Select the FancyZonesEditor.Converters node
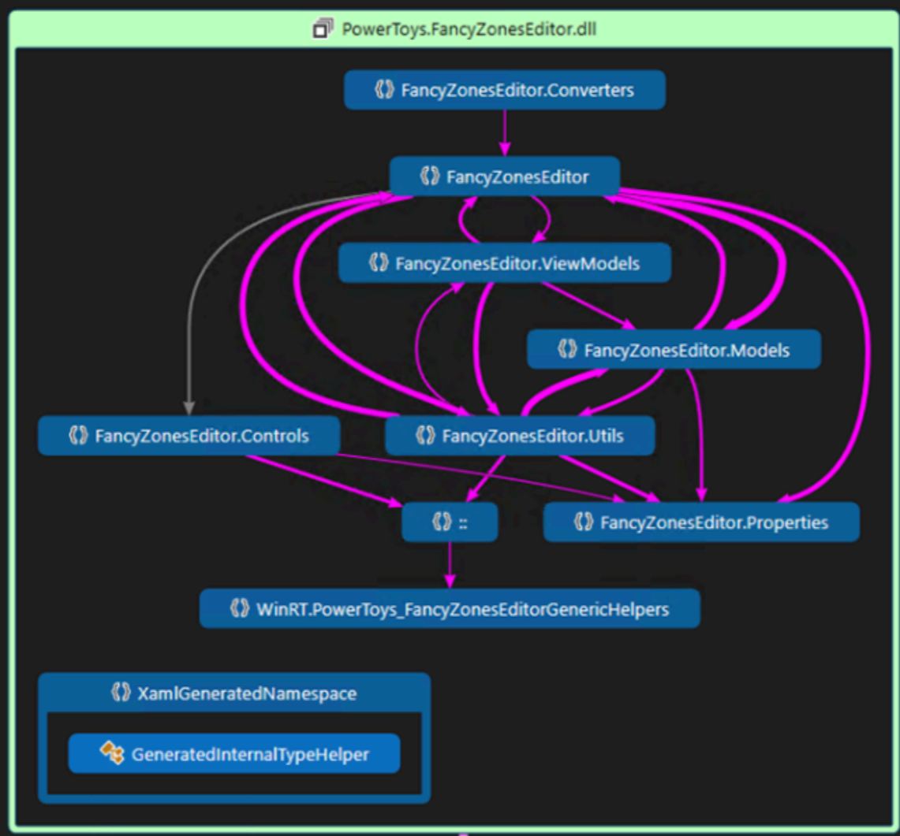Viewport: 900px width, 836px height. click(505, 90)
